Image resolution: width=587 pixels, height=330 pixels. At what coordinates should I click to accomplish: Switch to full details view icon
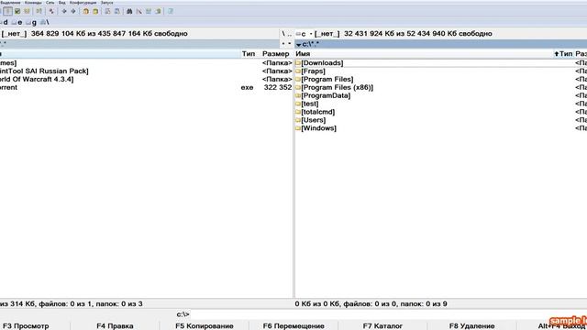tap(17, 11)
